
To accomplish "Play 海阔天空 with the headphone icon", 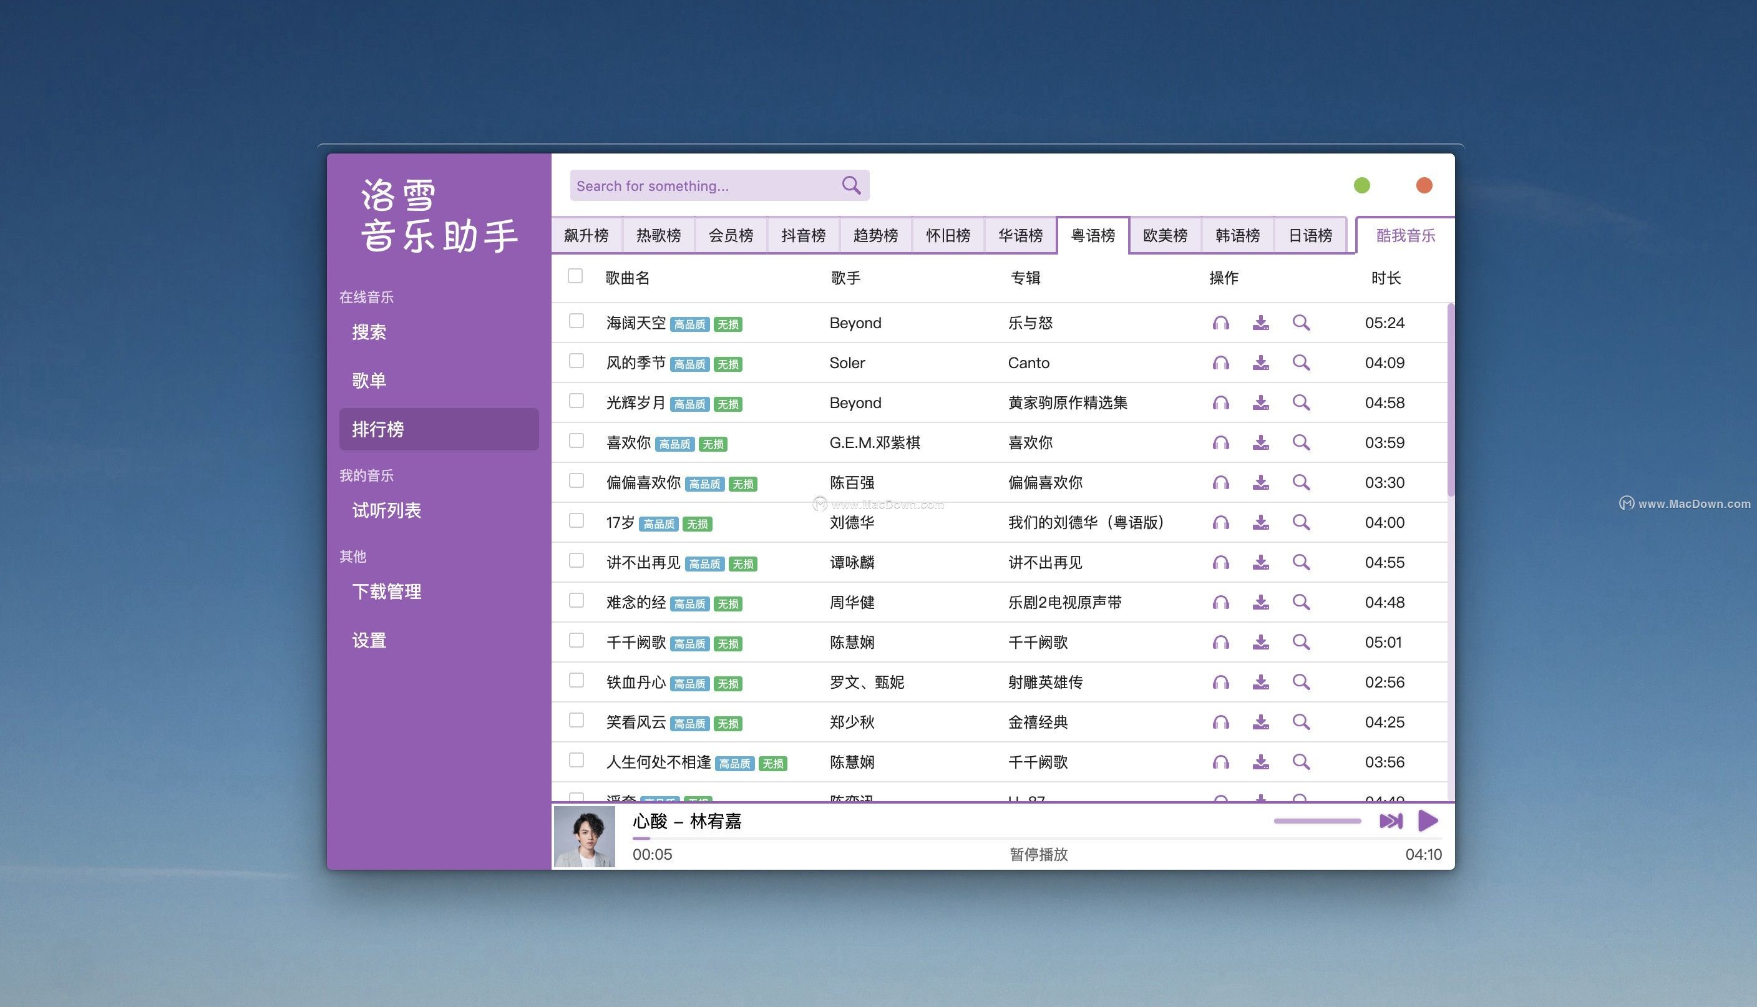I will (1220, 323).
